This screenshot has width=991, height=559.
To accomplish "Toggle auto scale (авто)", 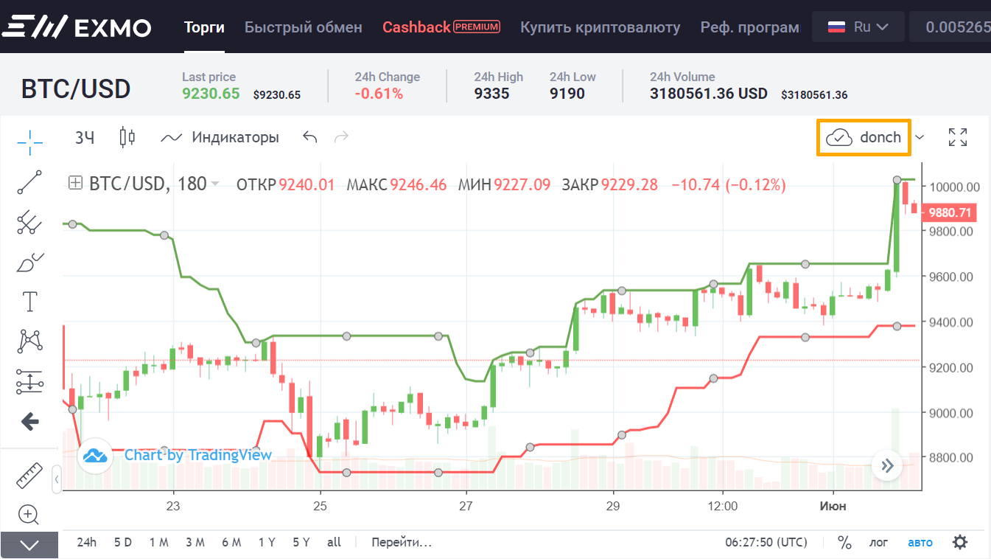I will pyautogui.click(x=920, y=543).
